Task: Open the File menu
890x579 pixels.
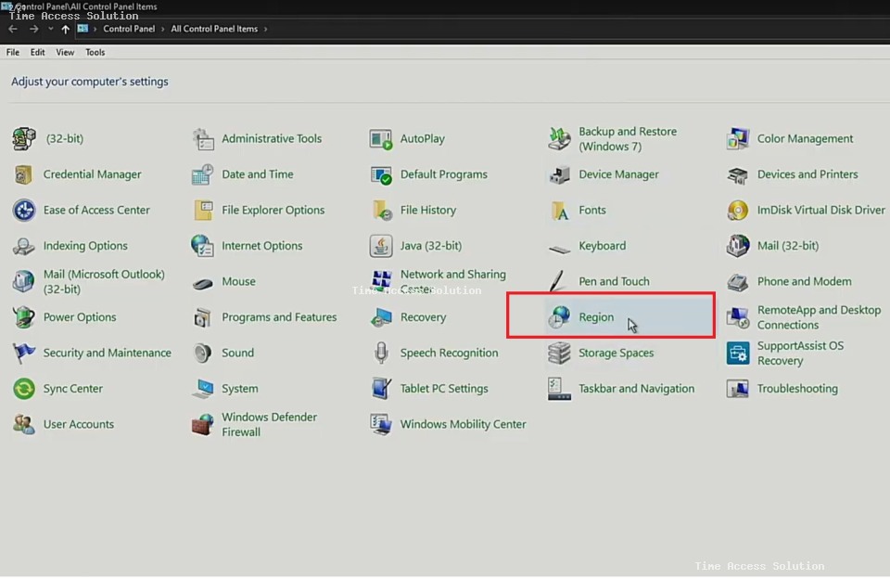Action: tap(13, 52)
